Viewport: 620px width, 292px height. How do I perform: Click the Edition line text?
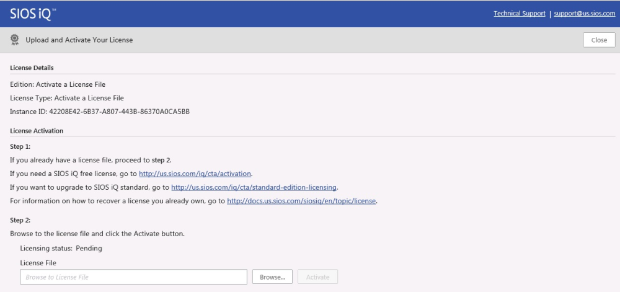tap(58, 84)
